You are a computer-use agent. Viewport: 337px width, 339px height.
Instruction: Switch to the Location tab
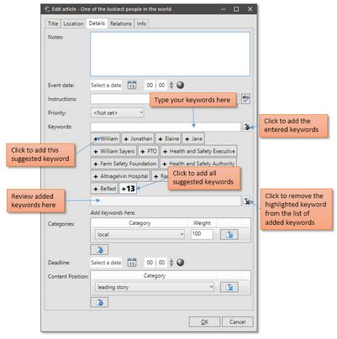tap(73, 23)
